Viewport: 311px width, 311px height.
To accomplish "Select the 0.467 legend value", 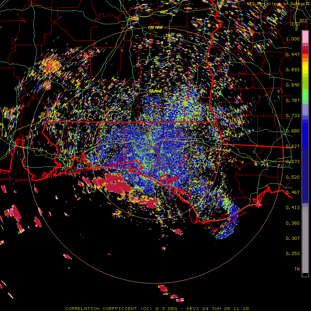I will click(x=293, y=192).
